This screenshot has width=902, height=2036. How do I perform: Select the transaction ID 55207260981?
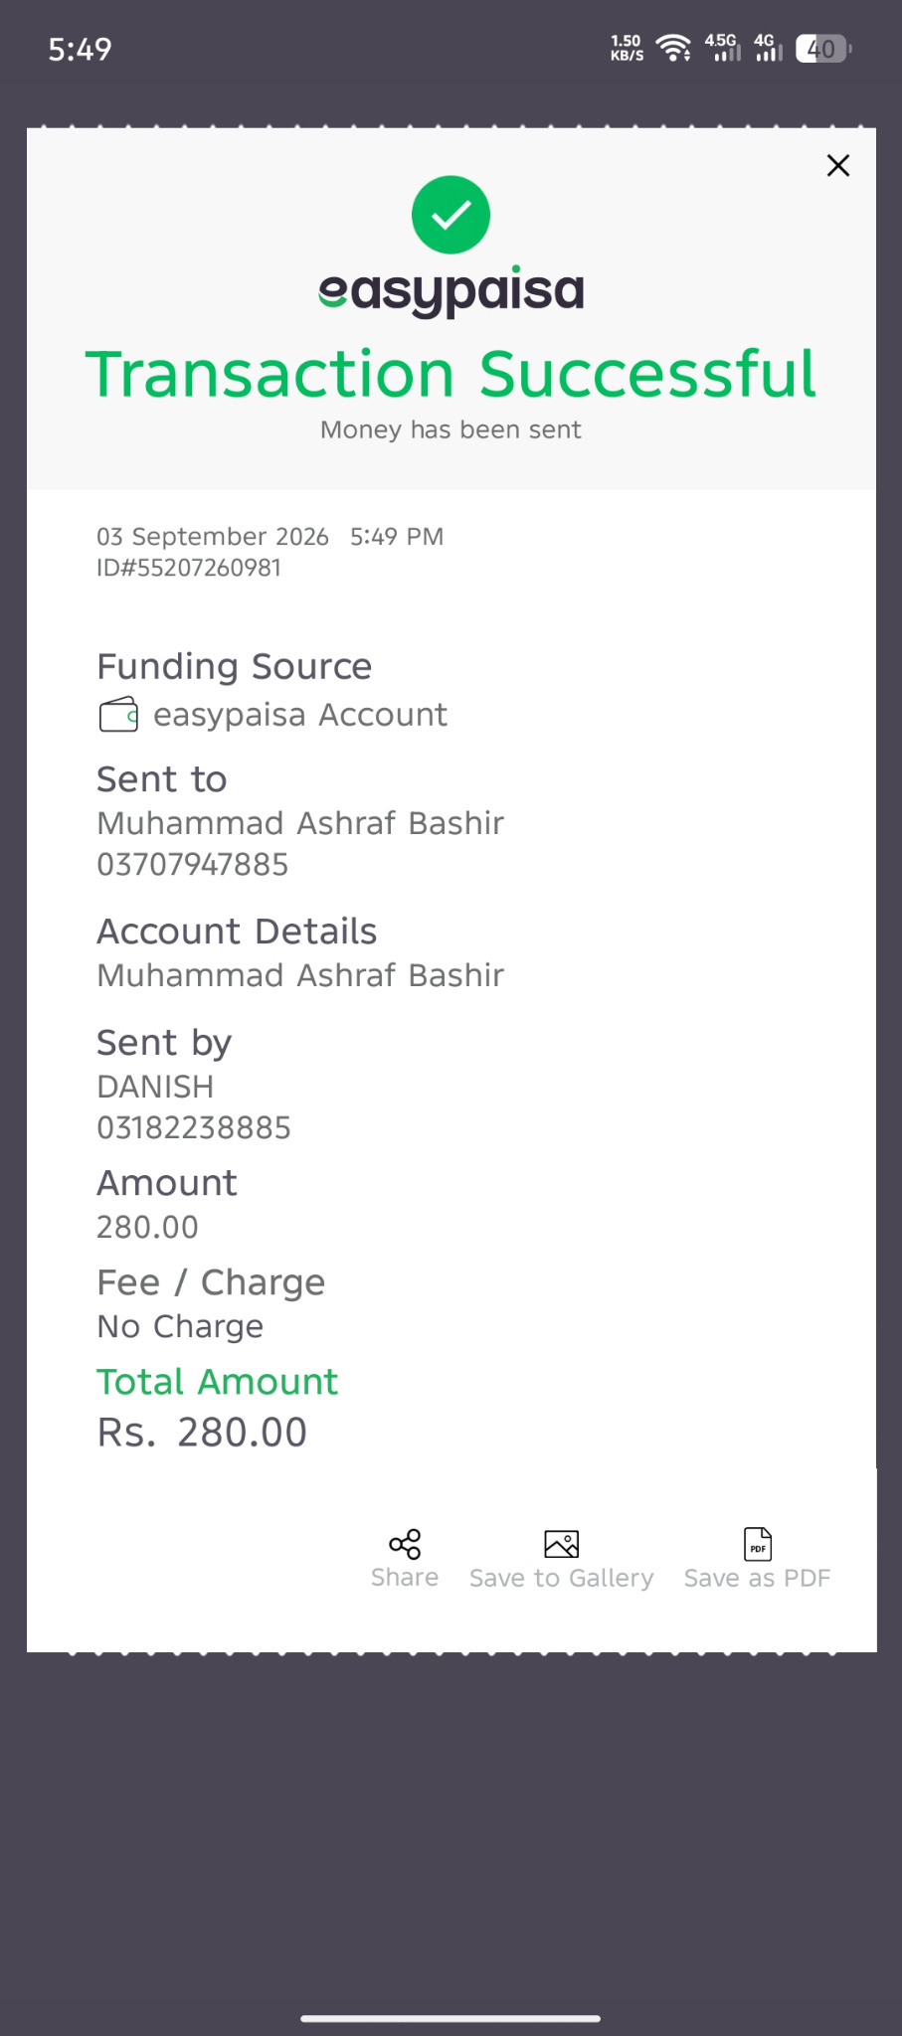(x=189, y=568)
